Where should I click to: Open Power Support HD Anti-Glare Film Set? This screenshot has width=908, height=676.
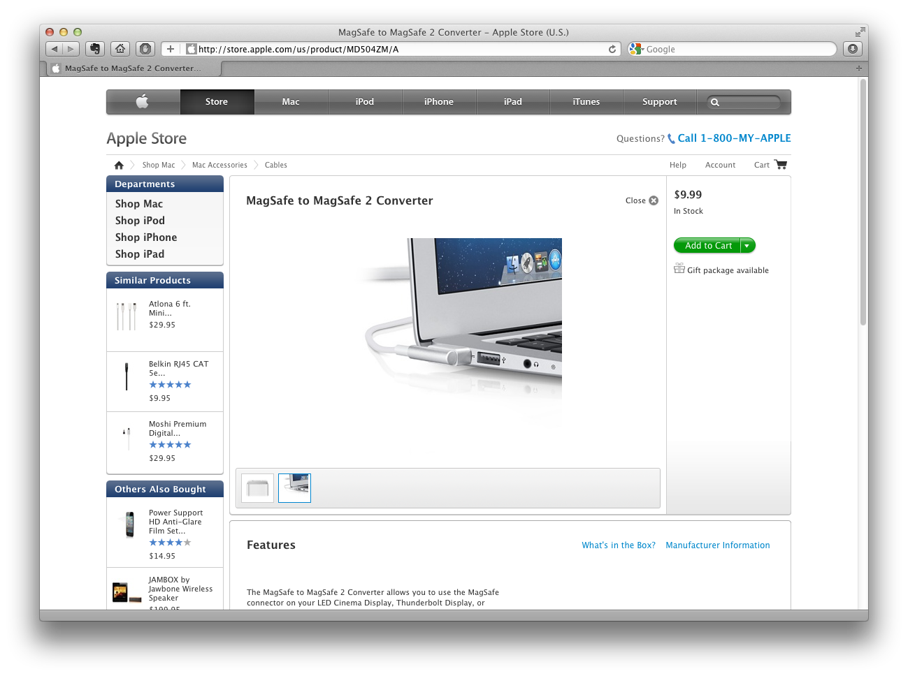[176, 522]
